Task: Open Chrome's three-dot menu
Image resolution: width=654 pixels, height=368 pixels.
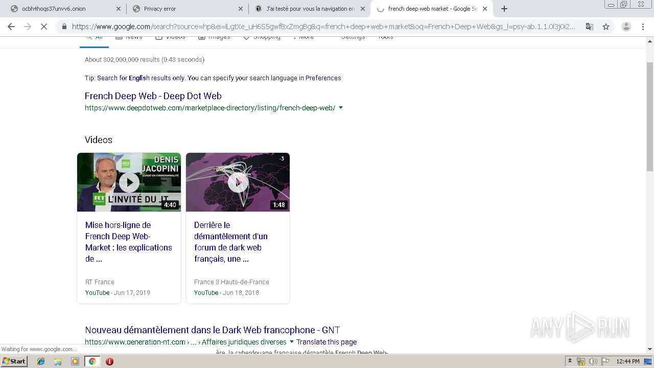Action: (x=643, y=27)
